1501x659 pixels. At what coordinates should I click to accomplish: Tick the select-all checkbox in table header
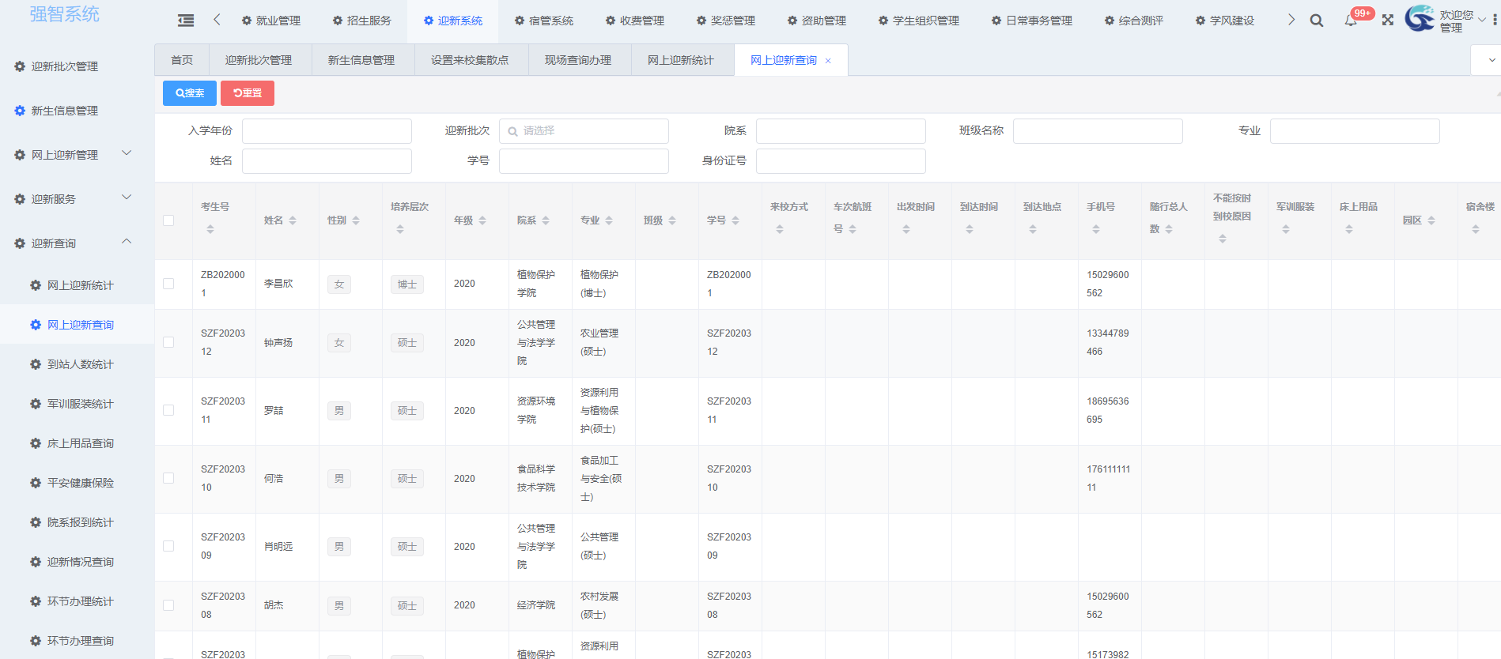168,220
